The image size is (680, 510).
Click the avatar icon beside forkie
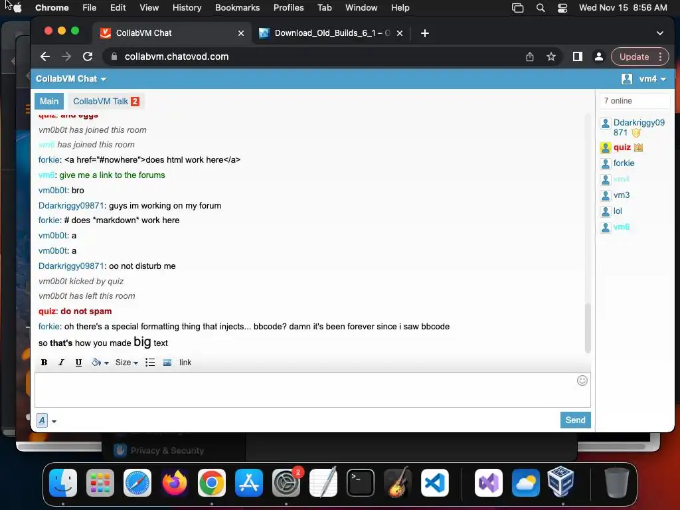click(606, 164)
